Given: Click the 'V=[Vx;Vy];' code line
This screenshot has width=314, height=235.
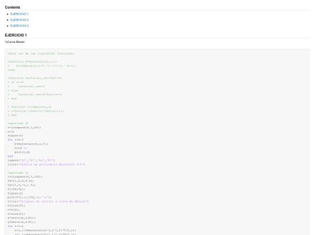Looking at the screenshot, I should pos(16,189).
